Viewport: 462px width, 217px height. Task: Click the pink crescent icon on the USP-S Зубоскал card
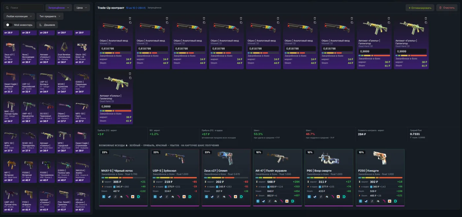[178, 197]
